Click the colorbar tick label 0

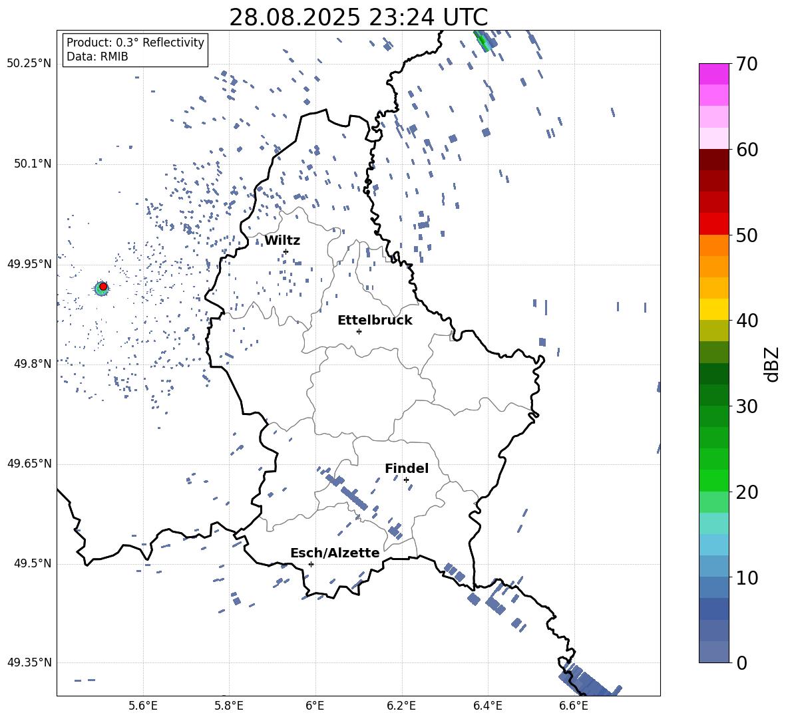(742, 662)
